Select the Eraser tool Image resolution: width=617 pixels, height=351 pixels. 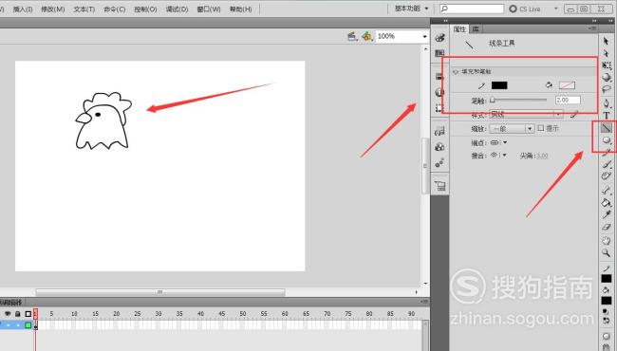pos(607,227)
